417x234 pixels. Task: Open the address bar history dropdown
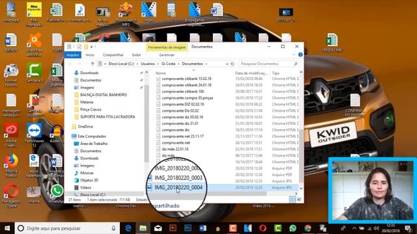point(227,64)
